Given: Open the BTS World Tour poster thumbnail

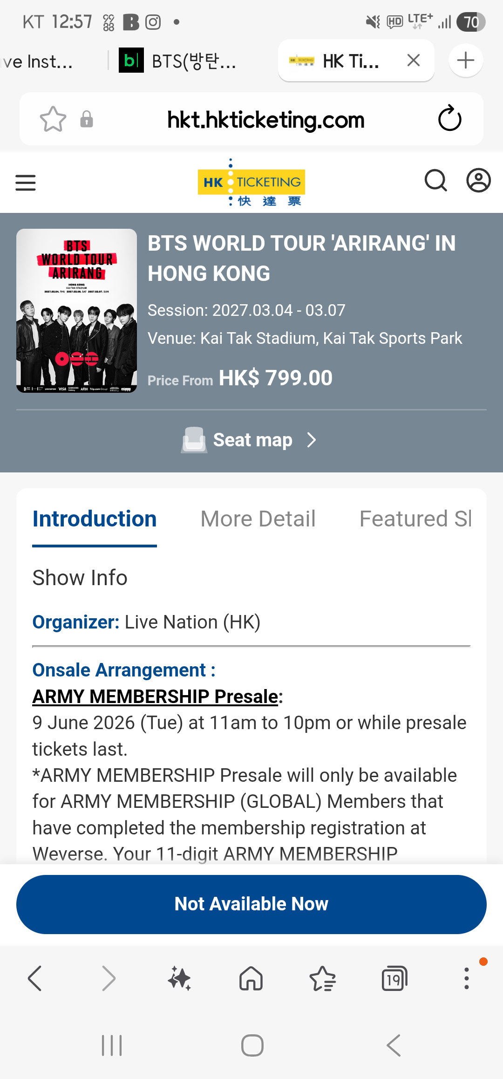Looking at the screenshot, I should [76, 311].
